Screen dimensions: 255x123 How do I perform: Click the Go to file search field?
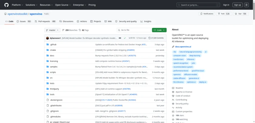134,30
